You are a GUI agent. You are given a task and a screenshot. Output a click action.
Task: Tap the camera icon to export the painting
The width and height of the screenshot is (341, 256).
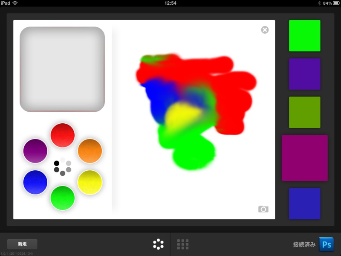(x=264, y=208)
